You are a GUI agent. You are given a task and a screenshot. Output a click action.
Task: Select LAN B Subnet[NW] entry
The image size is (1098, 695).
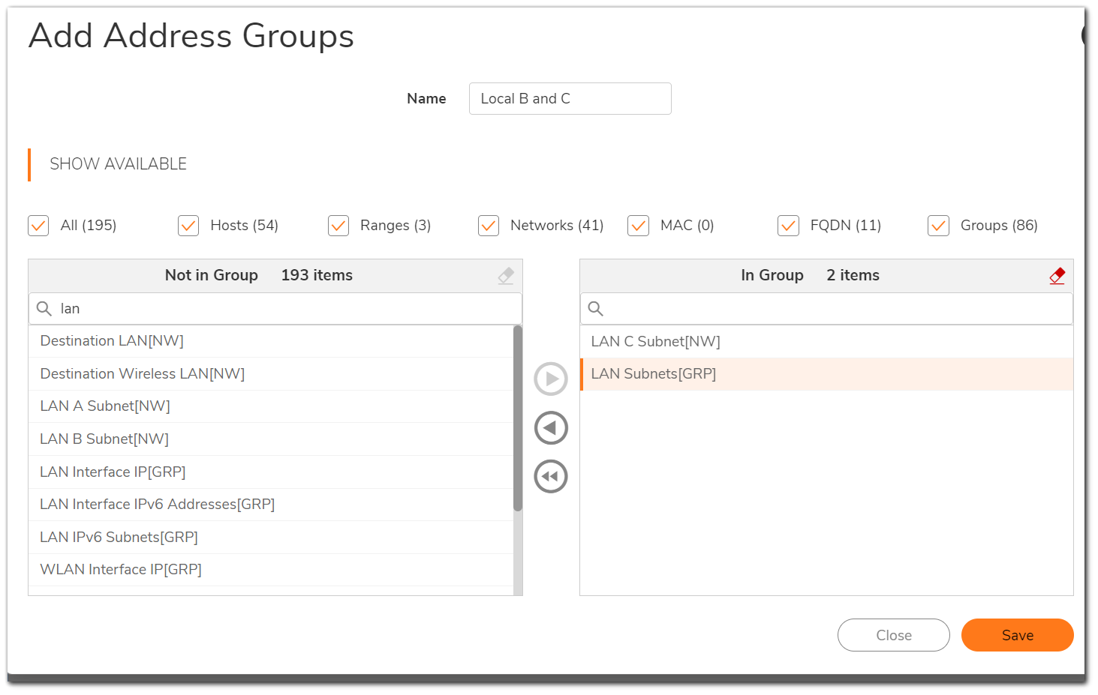pos(271,439)
